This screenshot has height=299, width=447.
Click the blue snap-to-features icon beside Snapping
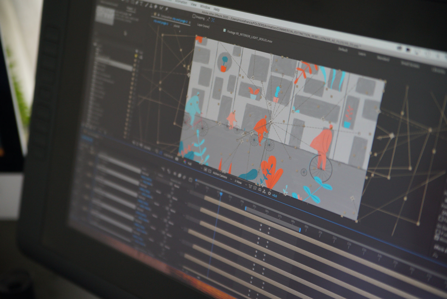(x=213, y=20)
